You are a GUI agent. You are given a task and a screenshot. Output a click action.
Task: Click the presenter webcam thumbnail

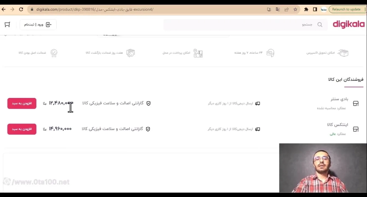[323, 168]
